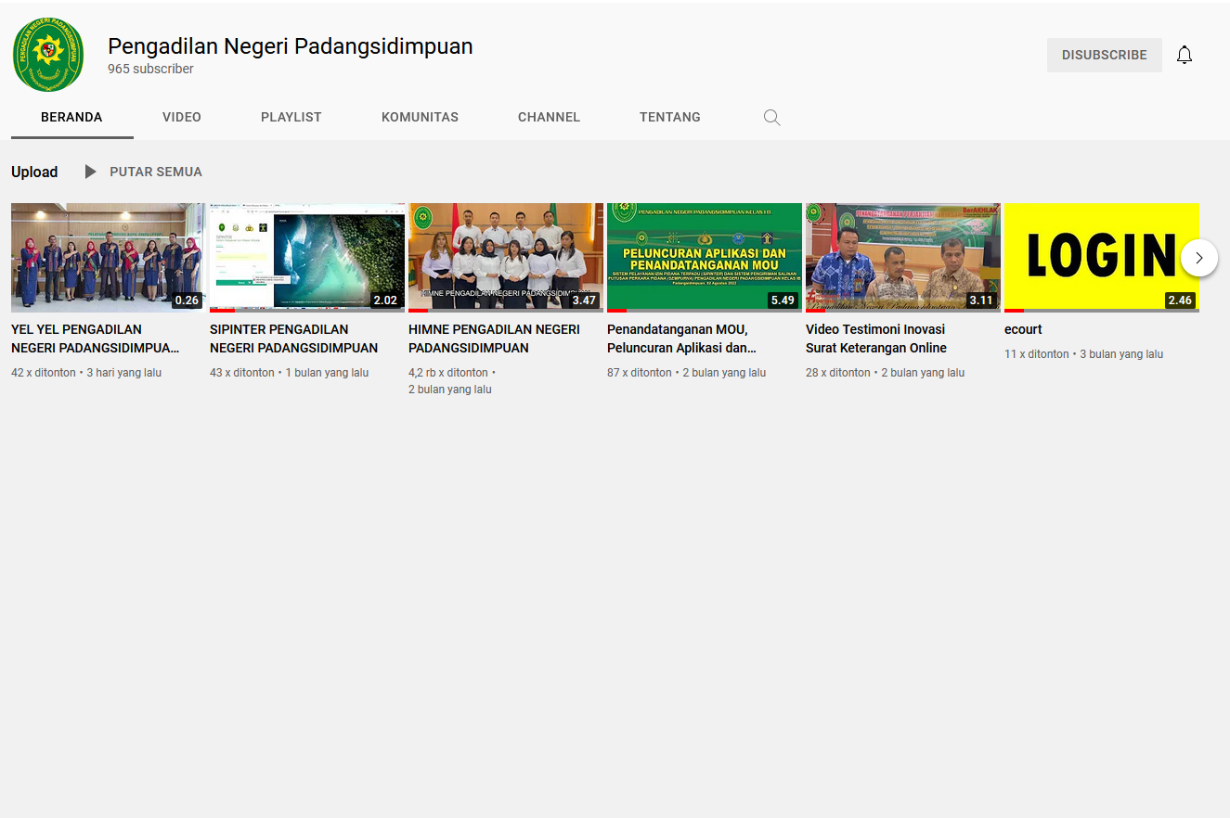
Task: Click Video Testimoni Inovasi Surat Keterangan title
Action: (x=875, y=339)
